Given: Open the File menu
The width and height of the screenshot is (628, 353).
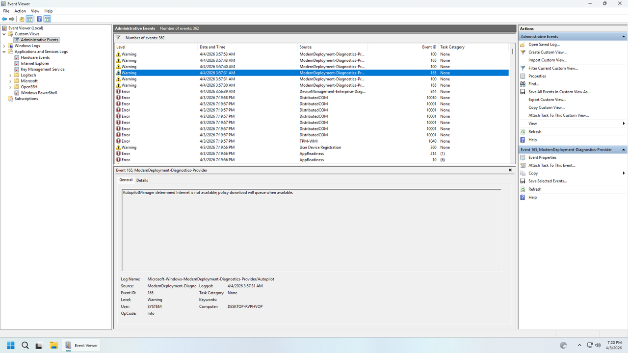Looking at the screenshot, I should click(6, 11).
